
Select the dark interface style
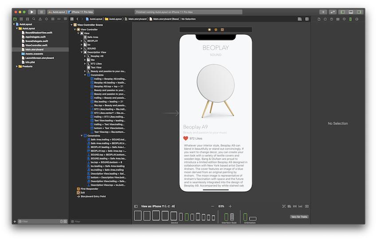coord(232,216)
